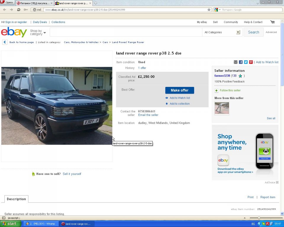Open the eBay app smartphone banner
The height and width of the screenshot is (227, 284).
(245, 153)
